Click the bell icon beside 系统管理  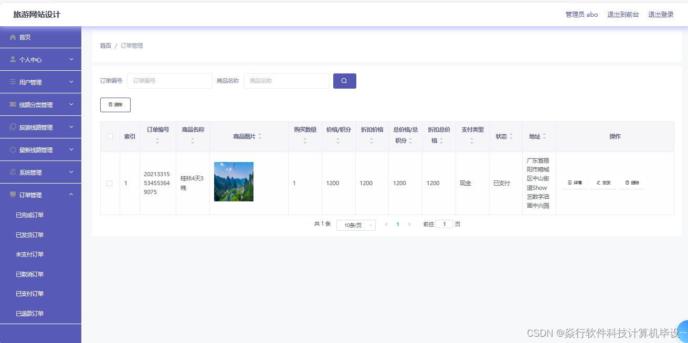(14, 171)
